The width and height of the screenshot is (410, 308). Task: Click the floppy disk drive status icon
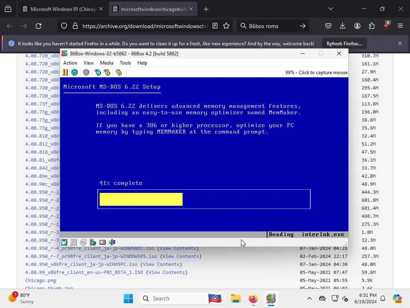point(64,242)
